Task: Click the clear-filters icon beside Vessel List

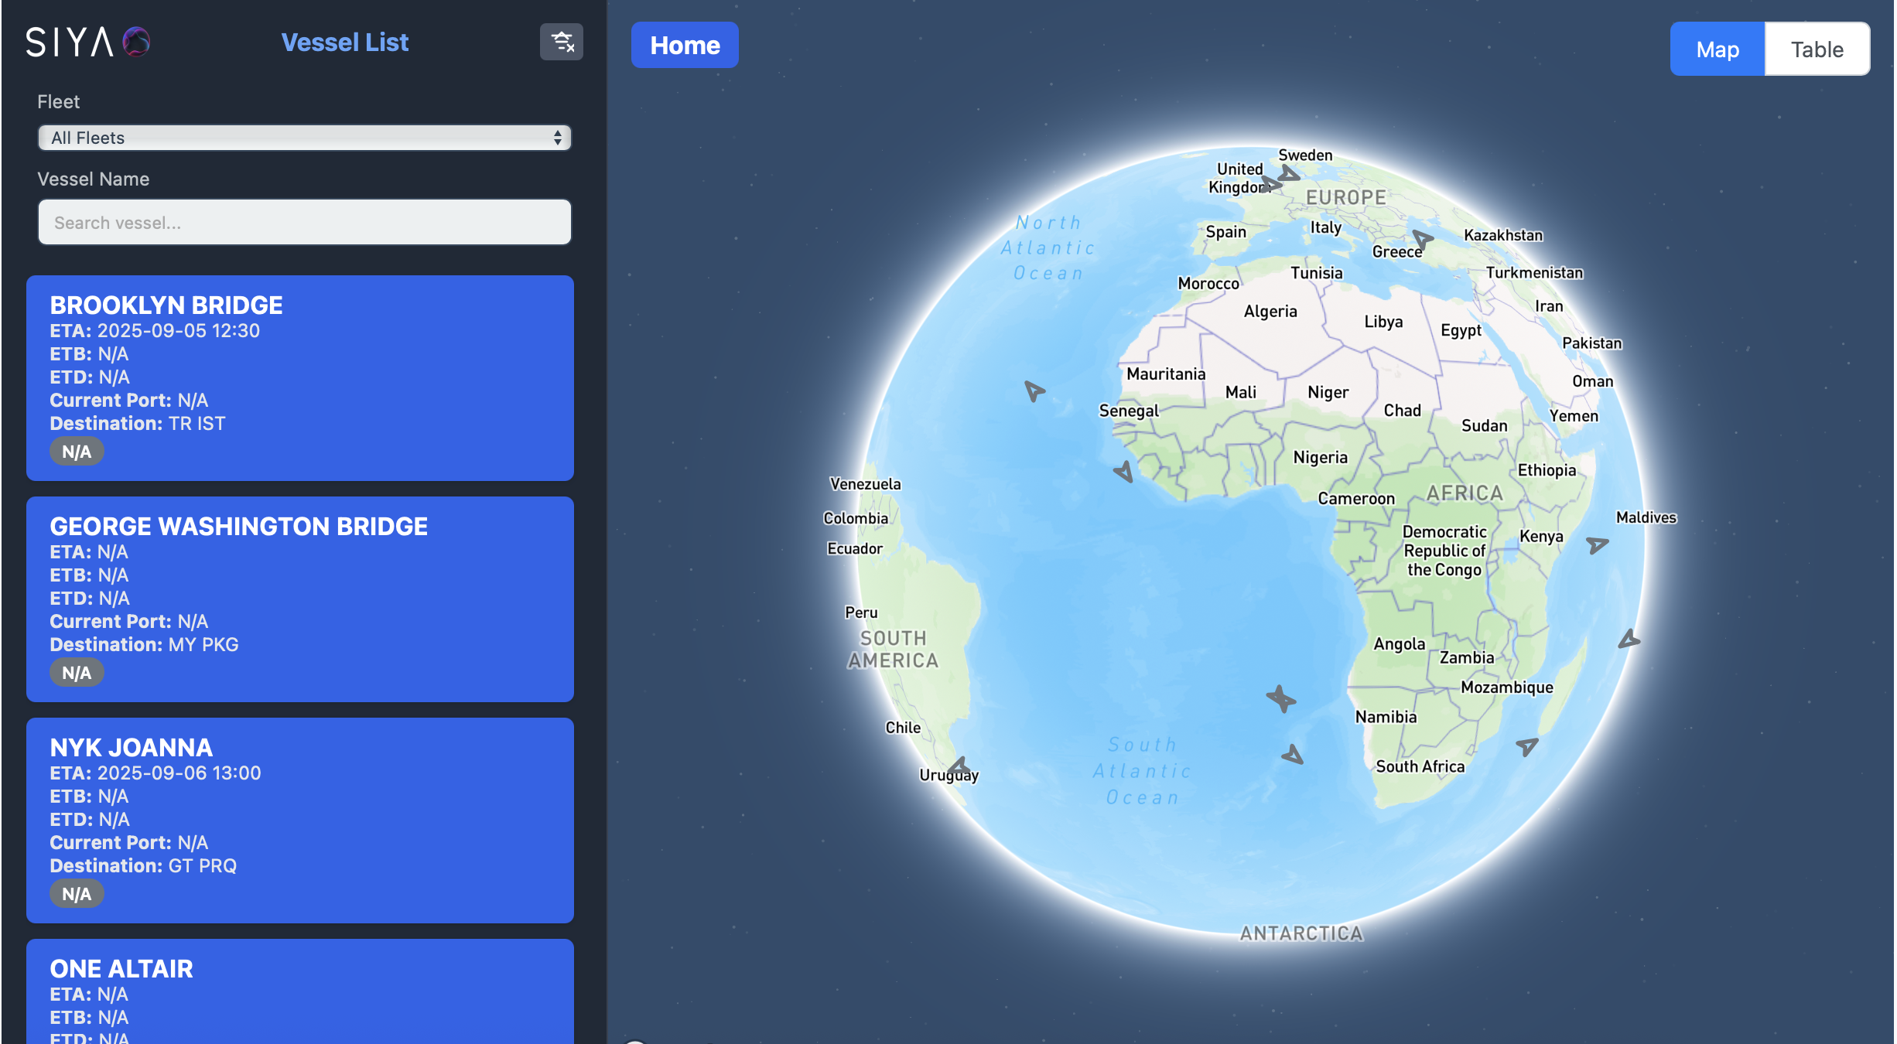Action: coord(561,43)
